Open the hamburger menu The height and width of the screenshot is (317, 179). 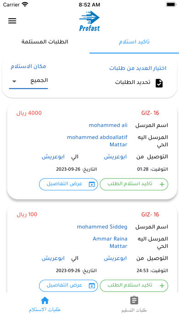pyautogui.click(x=12, y=20)
